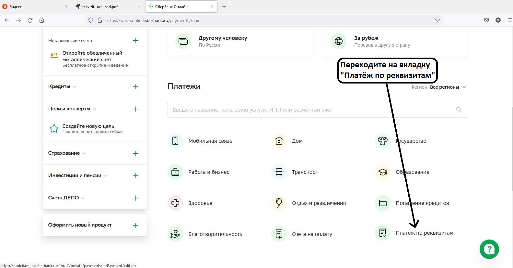The height and width of the screenshot is (268, 513).
Task: Close the Яндекс tab
Action: [x=66, y=6]
